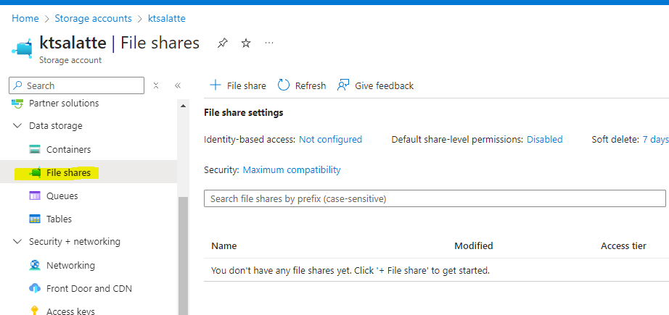Click the Networking globe icon

pos(35,265)
